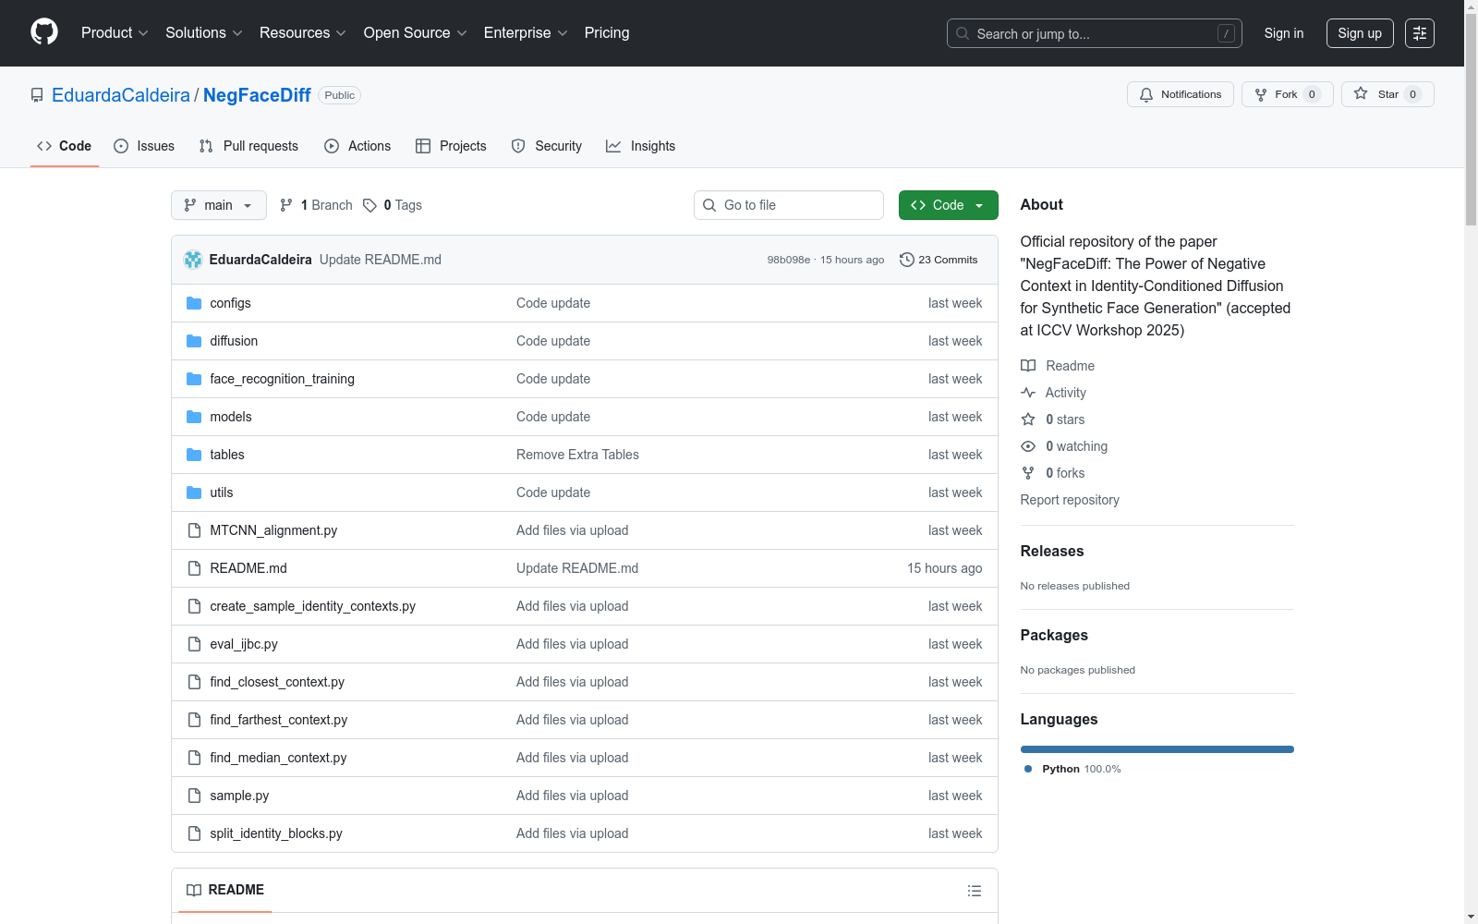1478x924 pixels.
Task: Open the Pricing link
Action: tap(607, 32)
